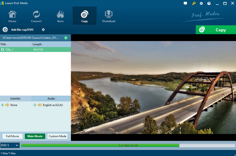Expand the Add Blu-ray/DVD dropdown arrow
Image resolution: width=236 pixels, height=156 pixels.
(43, 30)
